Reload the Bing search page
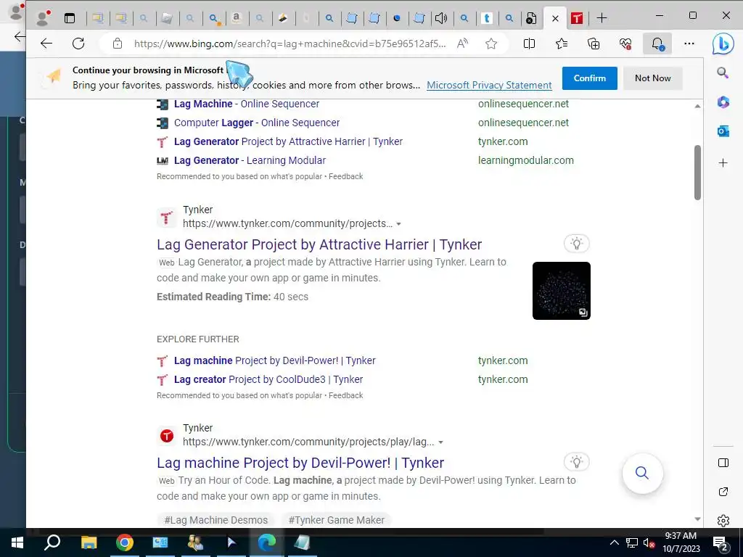 tap(78, 44)
